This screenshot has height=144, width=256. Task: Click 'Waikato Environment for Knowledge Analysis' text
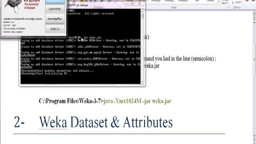point(23,19)
